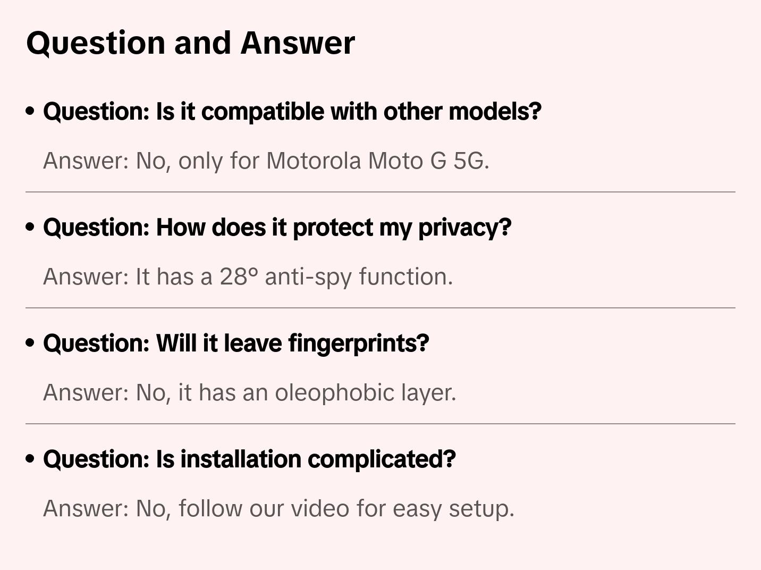Click bullet point next to fingerprints question

coord(30,343)
